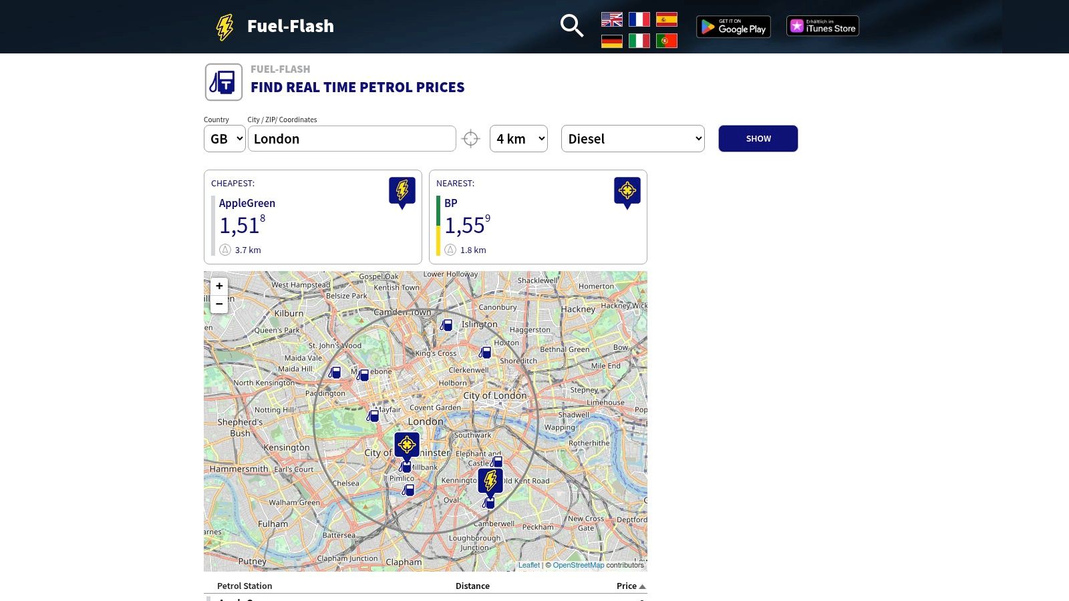
Task: Click the cheapest lightning marker icon in card
Action: [x=402, y=193]
